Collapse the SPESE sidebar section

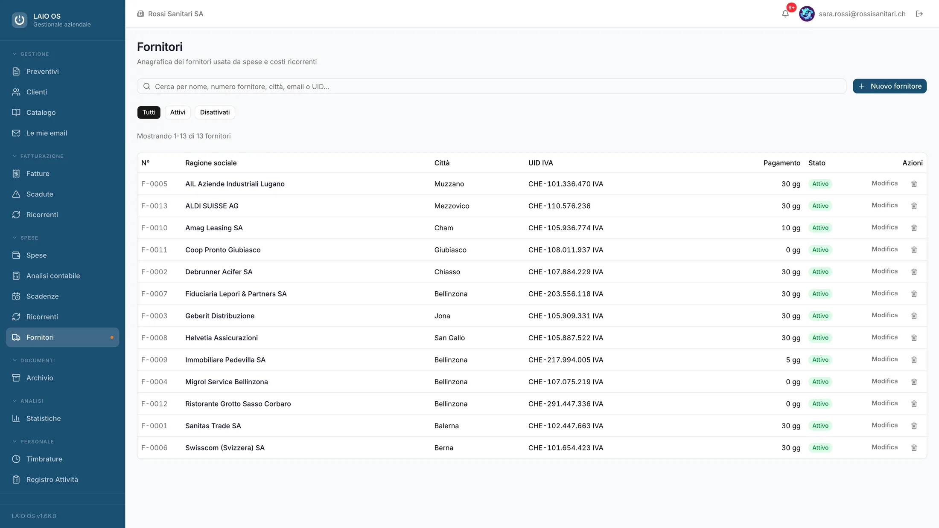25,238
